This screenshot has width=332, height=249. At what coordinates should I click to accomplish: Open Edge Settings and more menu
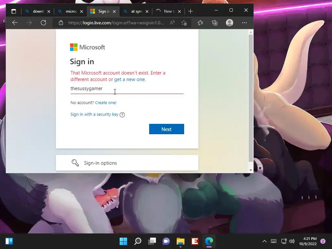point(244,23)
